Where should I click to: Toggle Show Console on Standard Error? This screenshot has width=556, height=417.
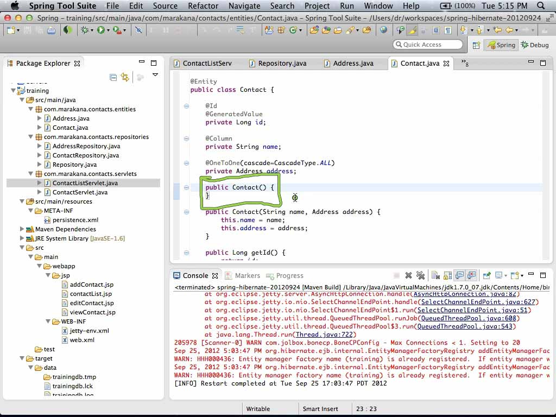click(471, 275)
